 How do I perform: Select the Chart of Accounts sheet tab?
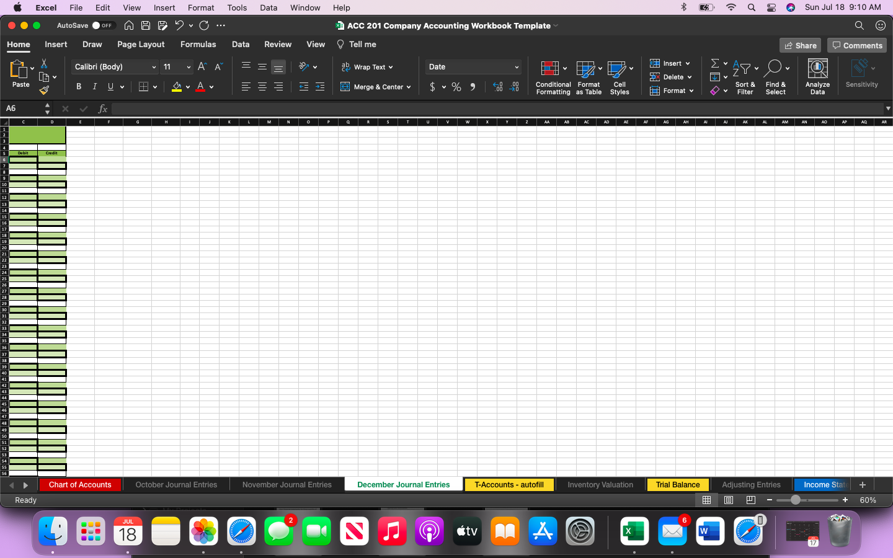point(80,485)
